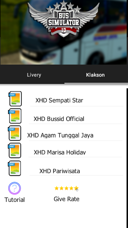Image resolution: width=128 pixels, height=228 pixels.
Task: Select XHD Agam Tunggal Jaya text
Action: [x=60, y=135]
